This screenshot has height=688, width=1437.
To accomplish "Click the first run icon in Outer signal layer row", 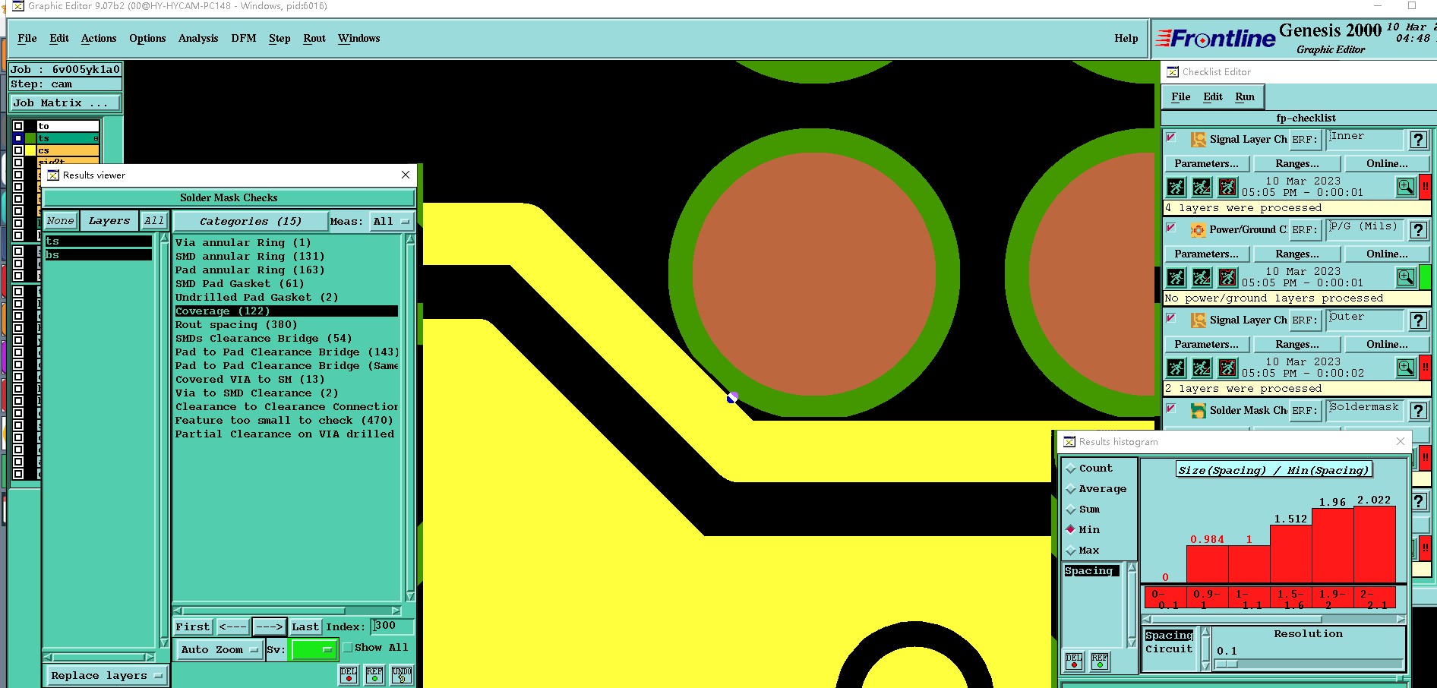I will point(1176,368).
